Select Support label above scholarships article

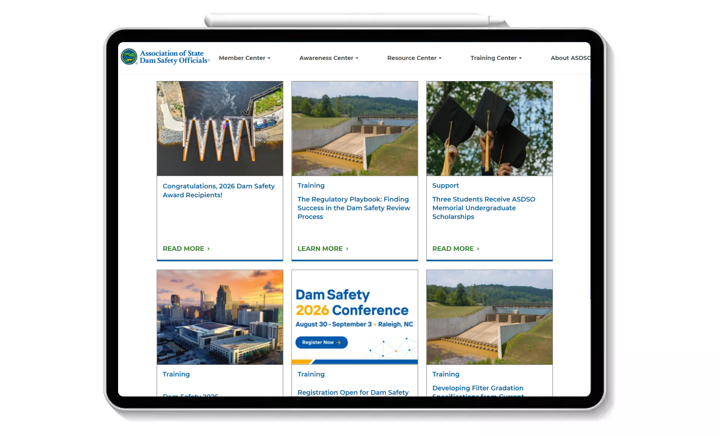click(446, 185)
